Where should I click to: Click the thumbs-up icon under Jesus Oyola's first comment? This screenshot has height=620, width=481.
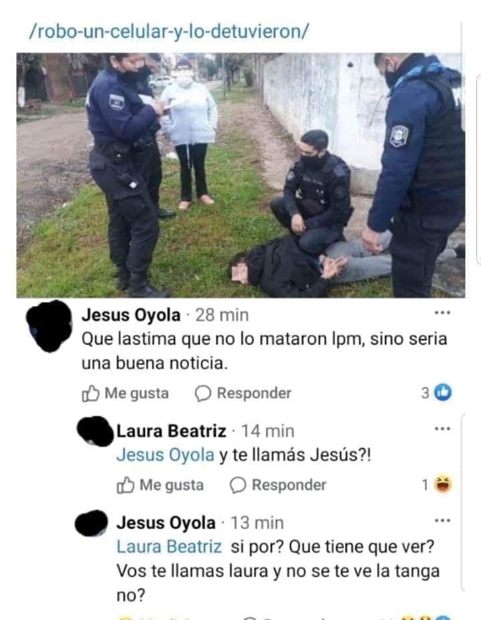[90, 393]
